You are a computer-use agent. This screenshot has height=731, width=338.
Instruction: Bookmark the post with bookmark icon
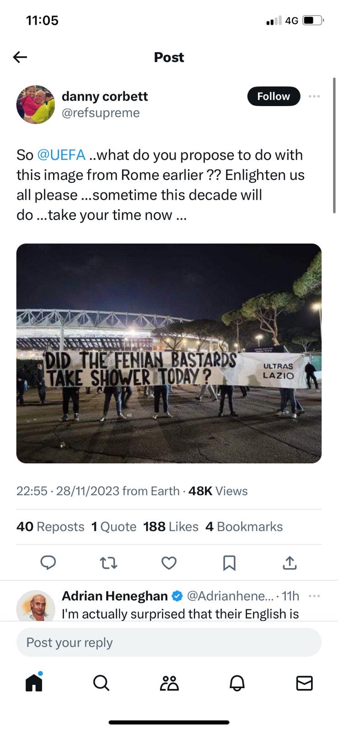coord(229,563)
